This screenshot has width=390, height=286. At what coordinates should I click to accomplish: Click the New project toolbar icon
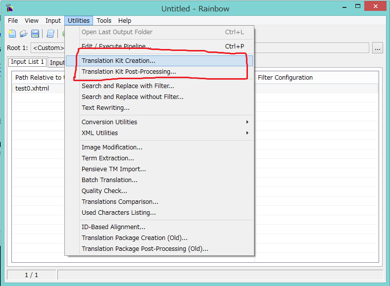(x=12, y=34)
